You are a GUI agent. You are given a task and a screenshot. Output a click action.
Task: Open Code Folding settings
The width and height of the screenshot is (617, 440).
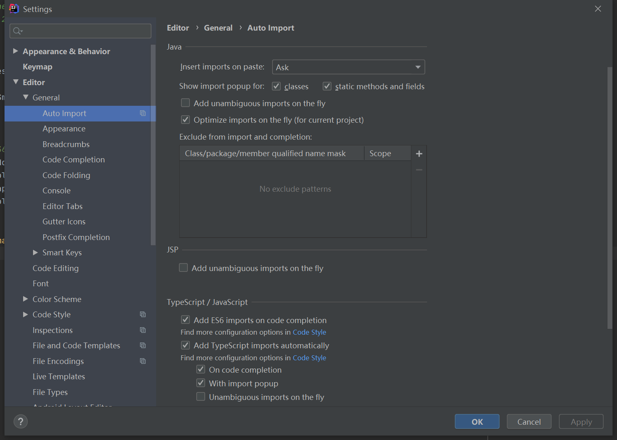pos(66,175)
